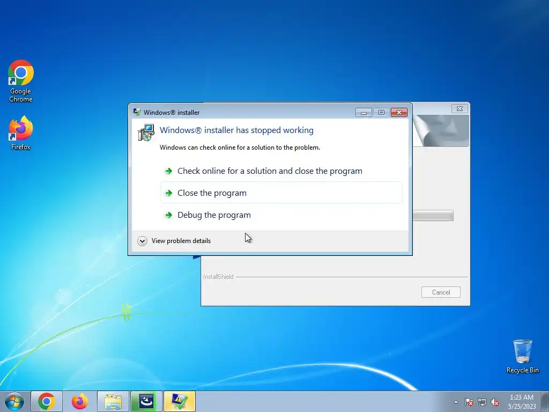Click the installer icon beside the error heading
The width and height of the screenshot is (549, 412).
[x=146, y=133]
